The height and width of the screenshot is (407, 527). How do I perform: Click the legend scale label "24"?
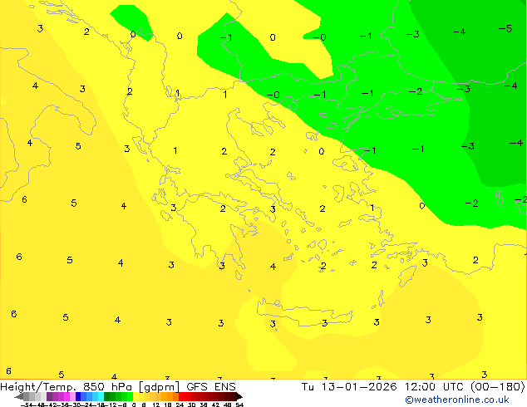[180, 405]
